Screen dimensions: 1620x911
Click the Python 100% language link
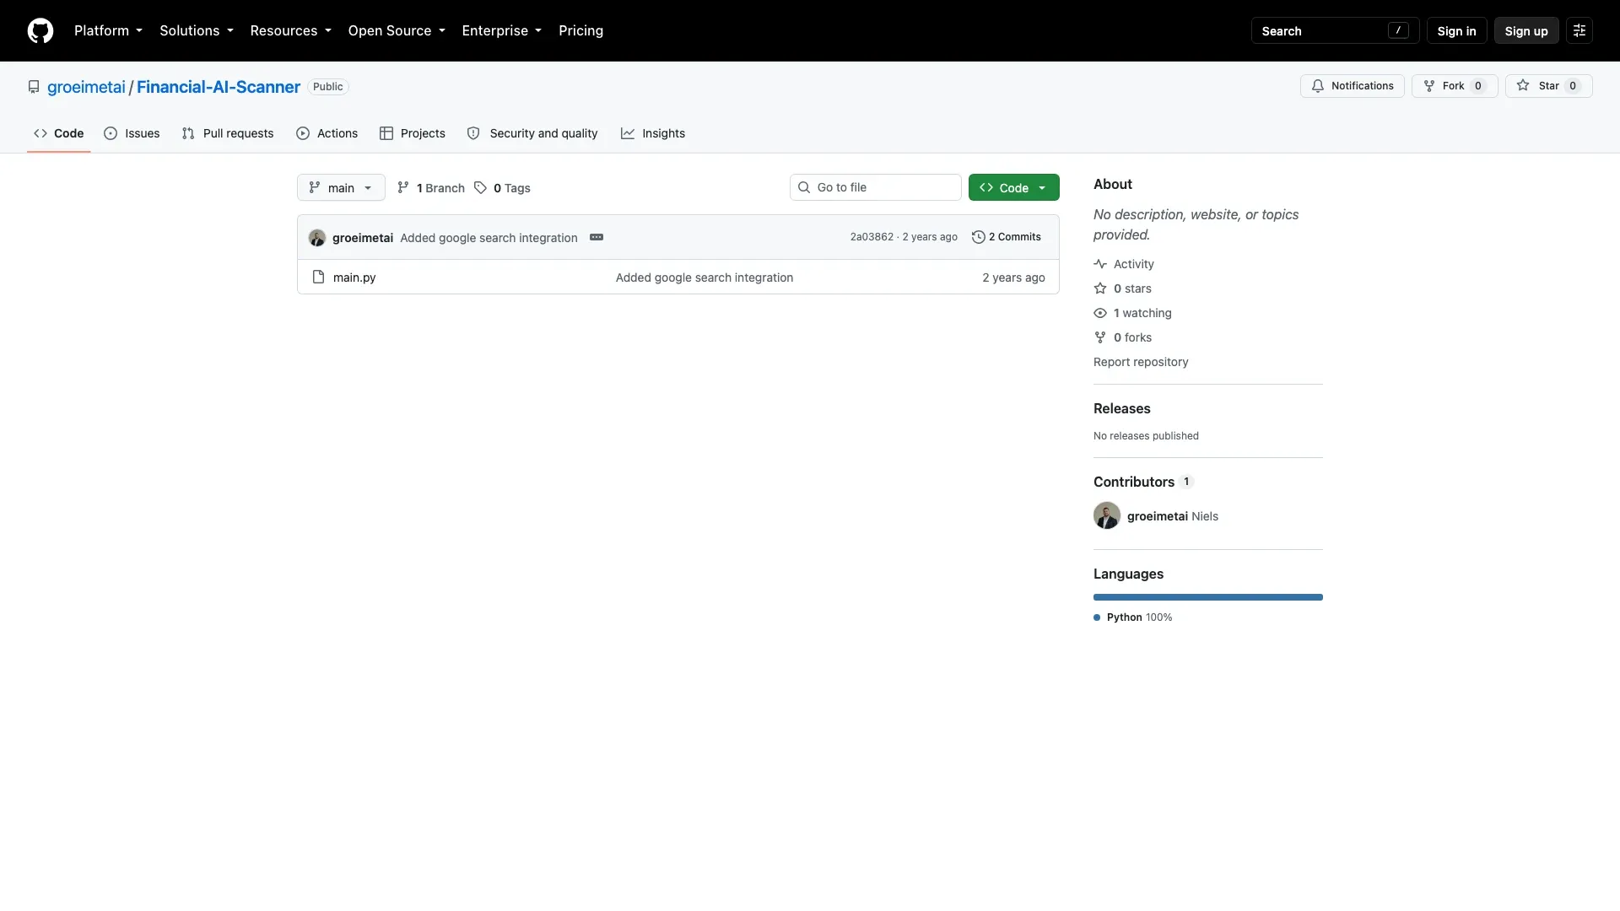pyautogui.click(x=1133, y=617)
